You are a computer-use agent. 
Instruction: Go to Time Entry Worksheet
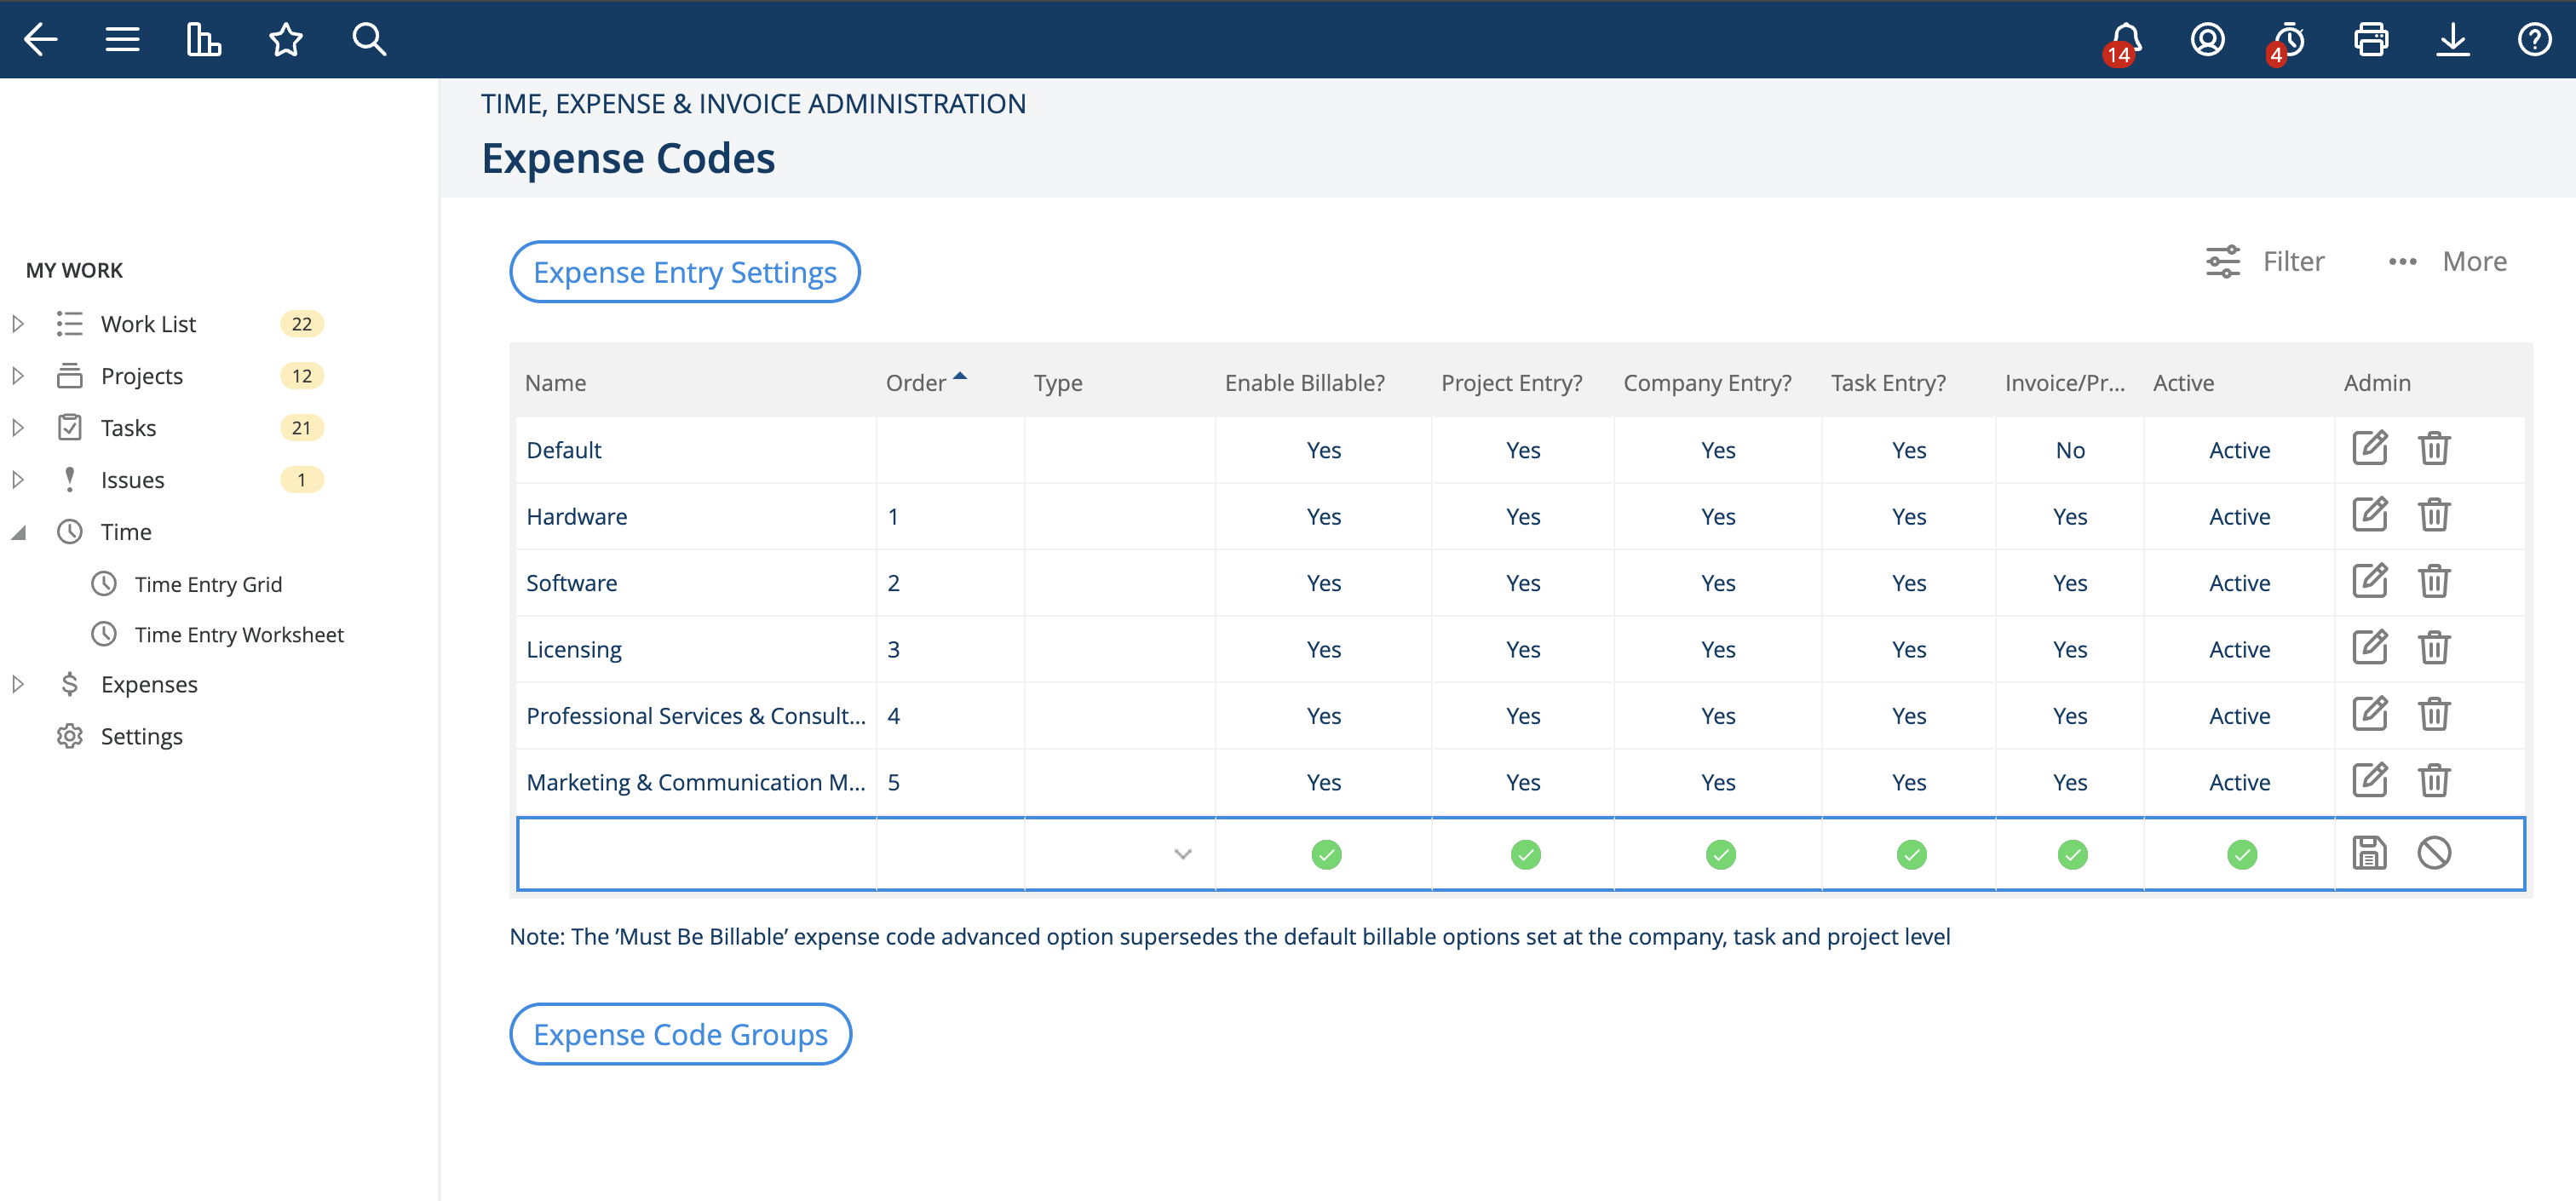[x=239, y=634]
